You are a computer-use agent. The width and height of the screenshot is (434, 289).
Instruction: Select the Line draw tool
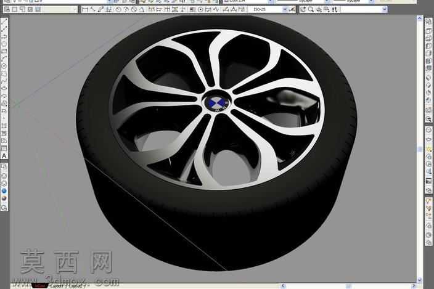pos(4,22)
